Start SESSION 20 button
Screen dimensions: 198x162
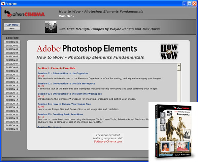tap(12, 111)
